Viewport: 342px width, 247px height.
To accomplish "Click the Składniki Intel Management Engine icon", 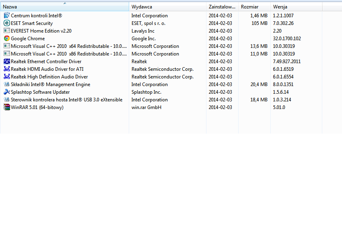I will (7, 84).
